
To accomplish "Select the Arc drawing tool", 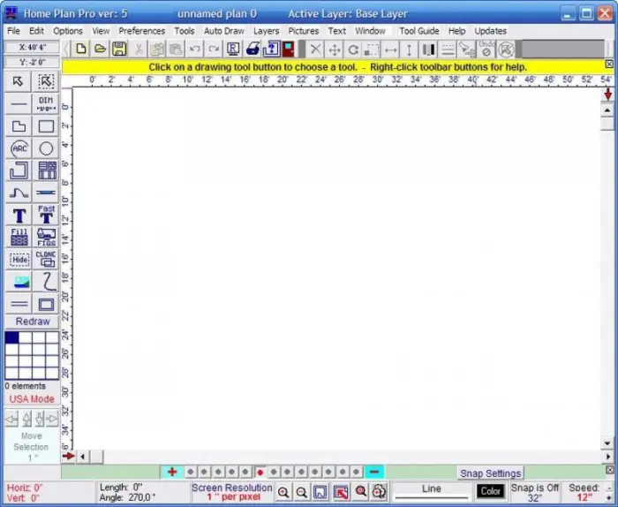I will (x=19, y=148).
